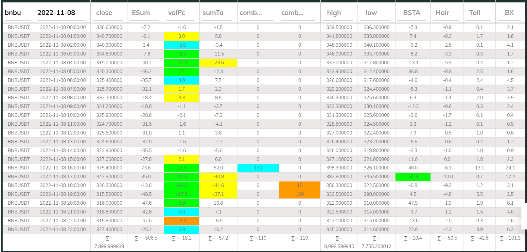Image resolution: width=527 pixels, height=252 pixels.
Task: Click the yellow 3.0 volPc cell
Action: (x=182, y=36)
